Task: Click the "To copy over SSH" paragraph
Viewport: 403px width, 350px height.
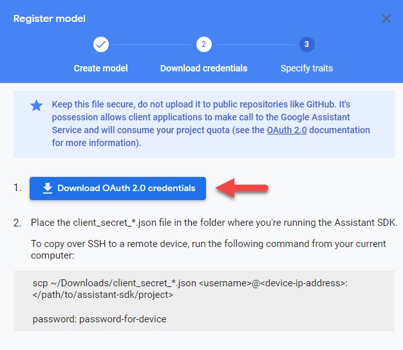Action: click(208, 250)
